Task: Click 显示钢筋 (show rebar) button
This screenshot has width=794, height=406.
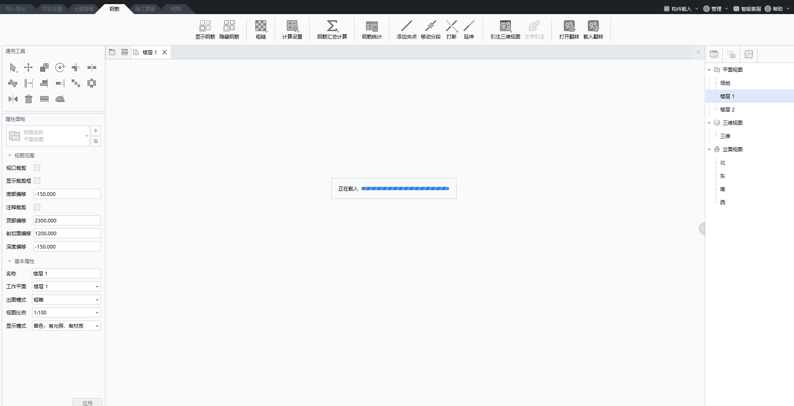Action: [x=205, y=30]
